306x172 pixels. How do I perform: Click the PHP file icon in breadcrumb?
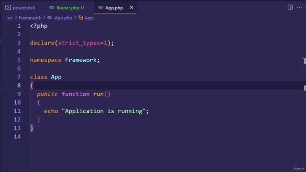pyautogui.click(x=50, y=18)
